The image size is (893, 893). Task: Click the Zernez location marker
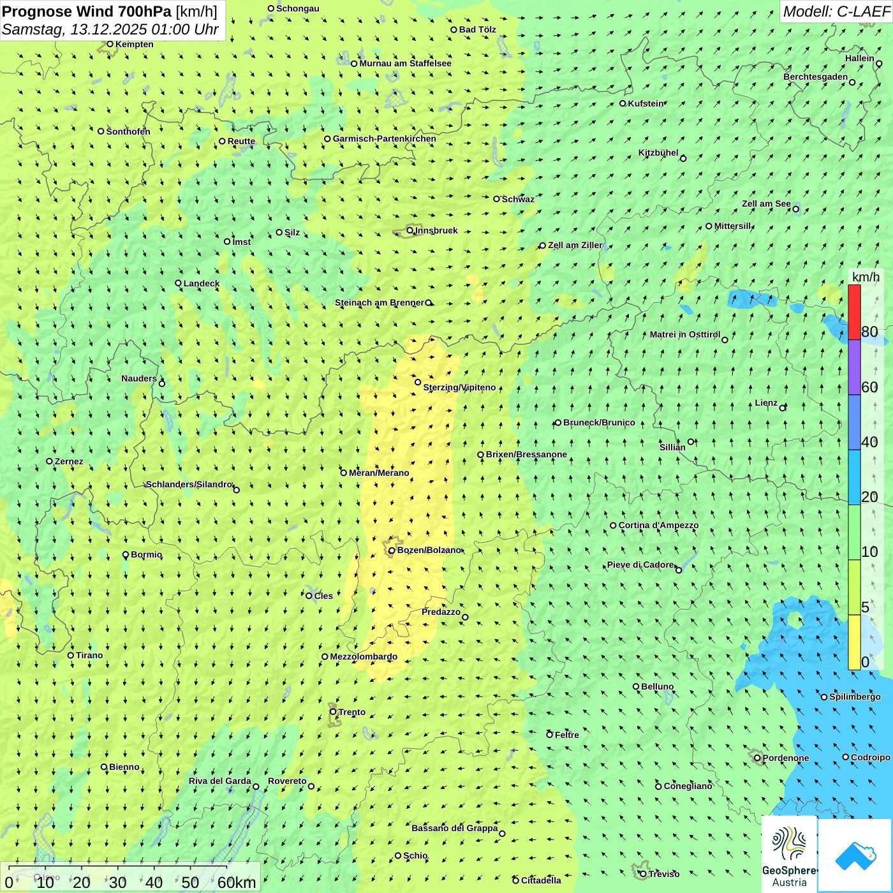click(x=50, y=461)
